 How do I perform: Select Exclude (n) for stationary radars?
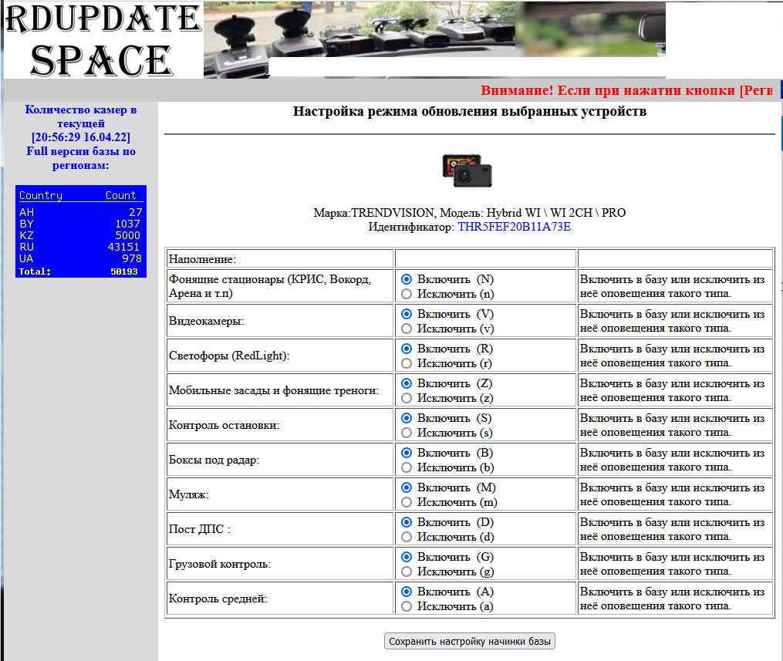tap(407, 294)
